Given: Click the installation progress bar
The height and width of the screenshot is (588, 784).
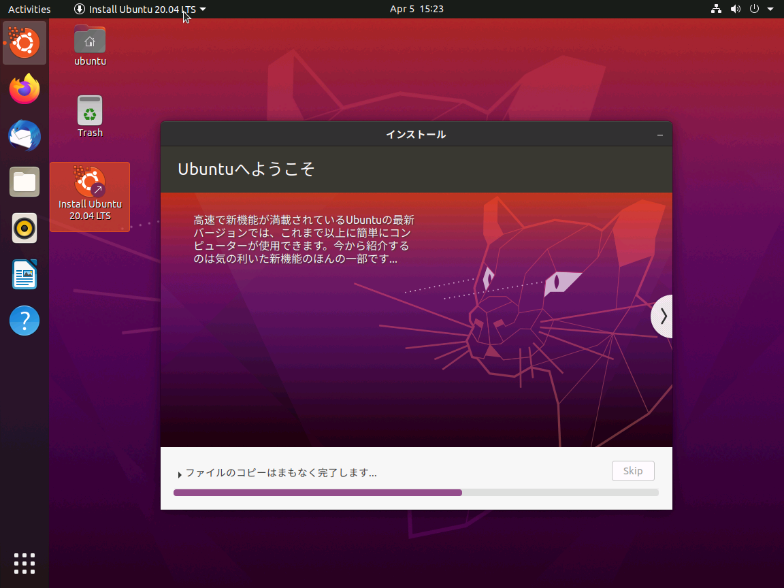Looking at the screenshot, I should coord(416,492).
